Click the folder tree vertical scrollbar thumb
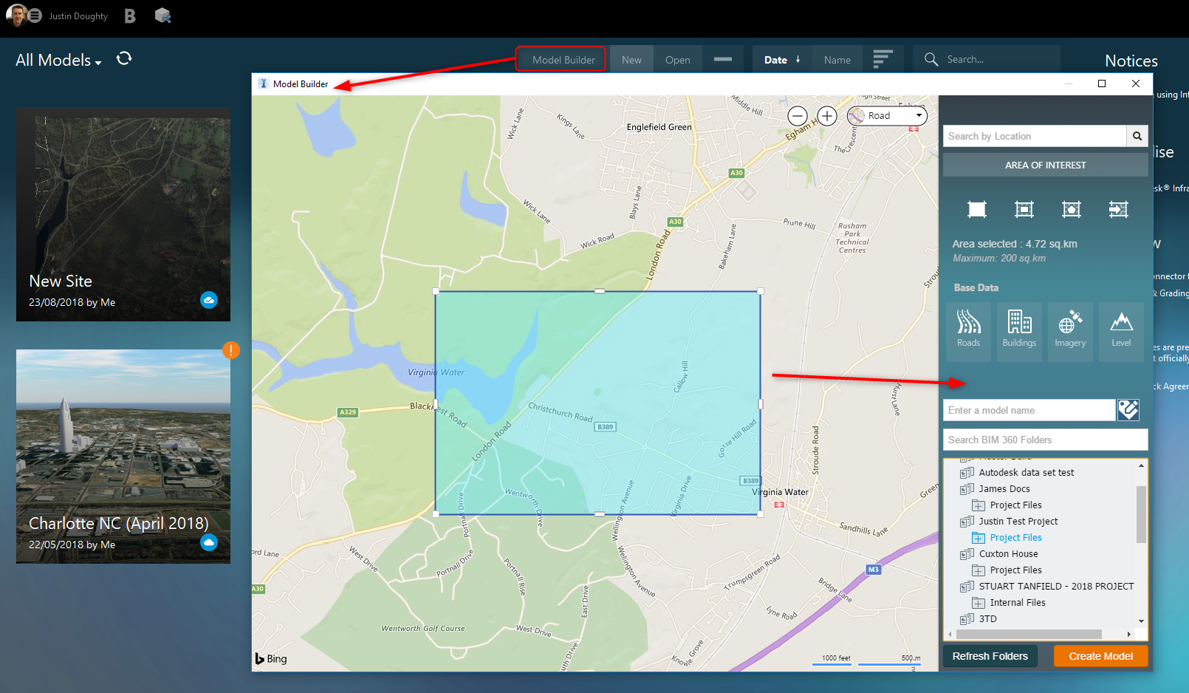Viewport: 1189px width, 693px height. (1142, 514)
